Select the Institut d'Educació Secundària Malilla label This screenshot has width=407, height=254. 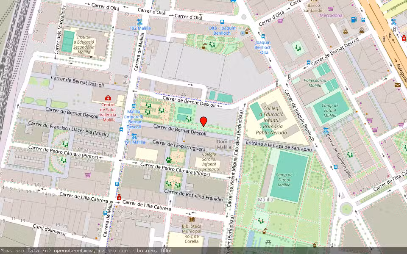[x=84, y=44]
